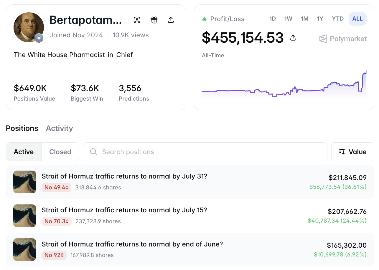
Task: Select the 1M time range option
Action: click(x=305, y=19)
